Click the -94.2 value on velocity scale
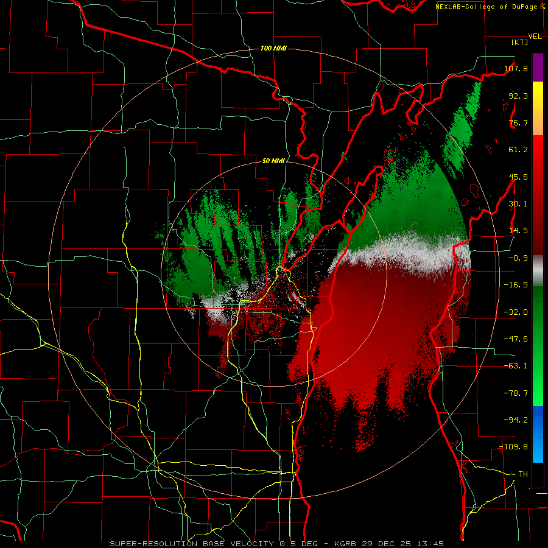Screen dimensions: 548x548 (x=516, y=420)
